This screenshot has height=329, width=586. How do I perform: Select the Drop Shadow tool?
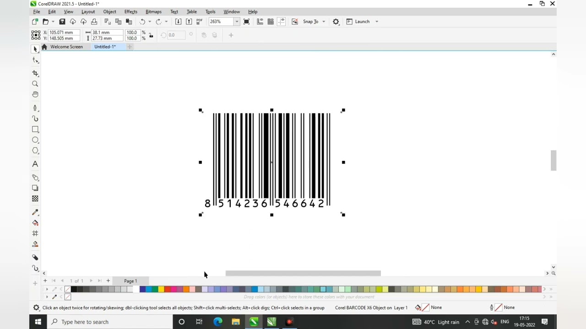tap(35, 188)
